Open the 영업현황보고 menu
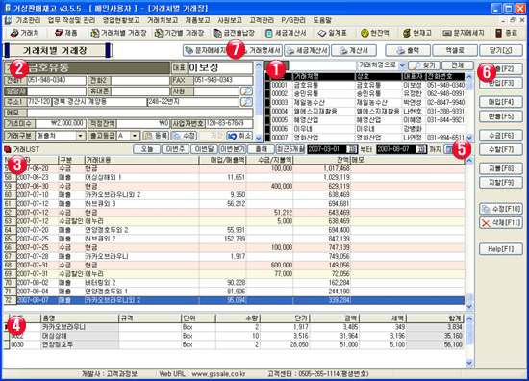The image size is (529, 381). (121, 20)
